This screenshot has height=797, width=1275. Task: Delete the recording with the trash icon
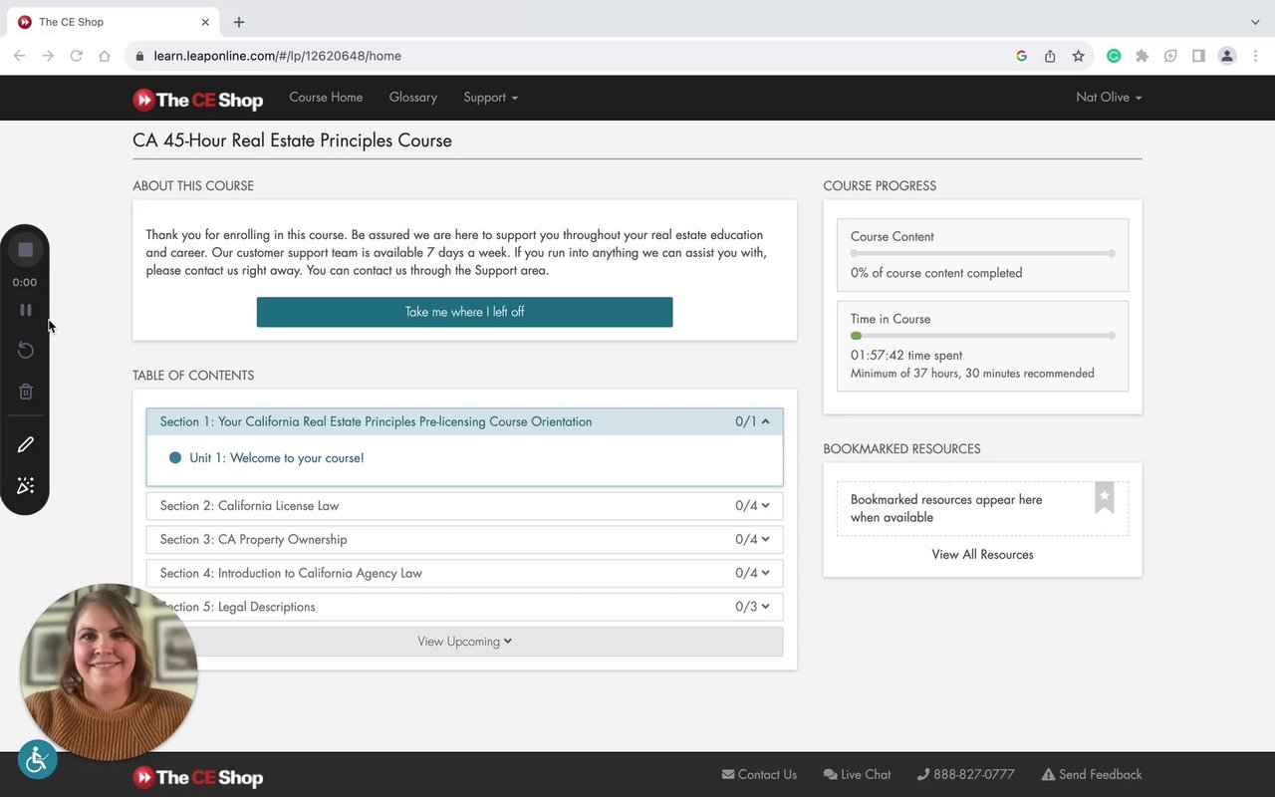26,392
